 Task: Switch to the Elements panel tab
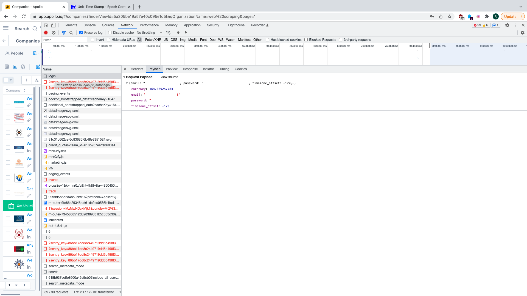pos(70,25)
